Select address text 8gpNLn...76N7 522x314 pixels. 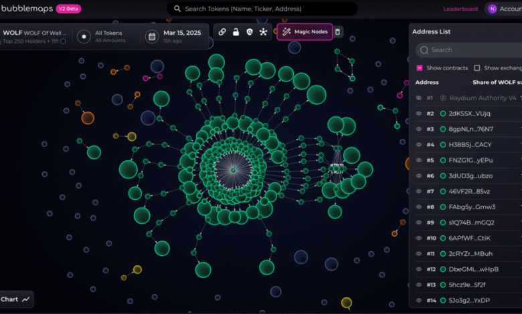pyautogui.click(x=470, y=129)
